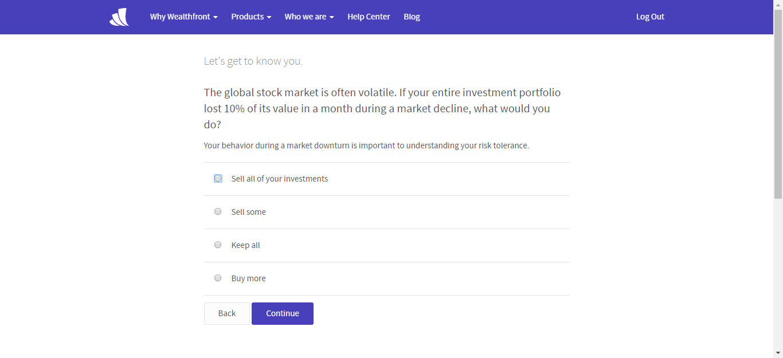Screen dimensions: 783x358
Task: Go to the Blog page
Action: click(412, 17)
